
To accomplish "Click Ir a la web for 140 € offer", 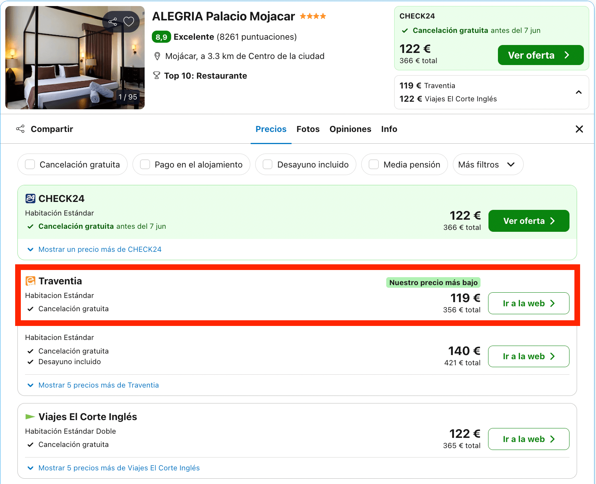I will [529, 356].
